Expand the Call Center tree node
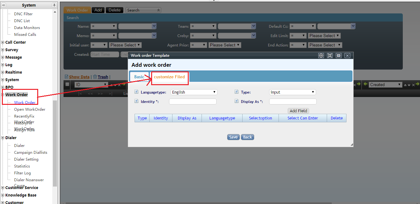Screen dimensions: 420x204 point(3,42)
